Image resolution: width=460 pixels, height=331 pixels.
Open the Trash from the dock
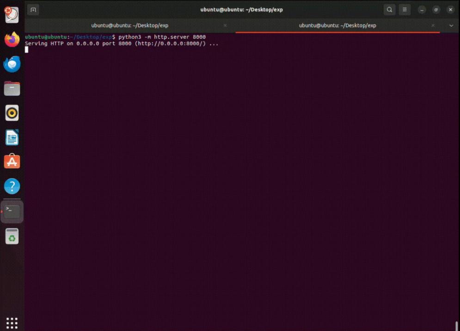pos(12,237)
